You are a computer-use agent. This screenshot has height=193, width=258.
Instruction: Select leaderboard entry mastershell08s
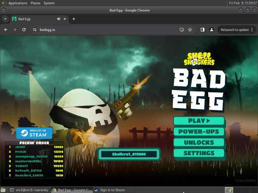[28, 161]
